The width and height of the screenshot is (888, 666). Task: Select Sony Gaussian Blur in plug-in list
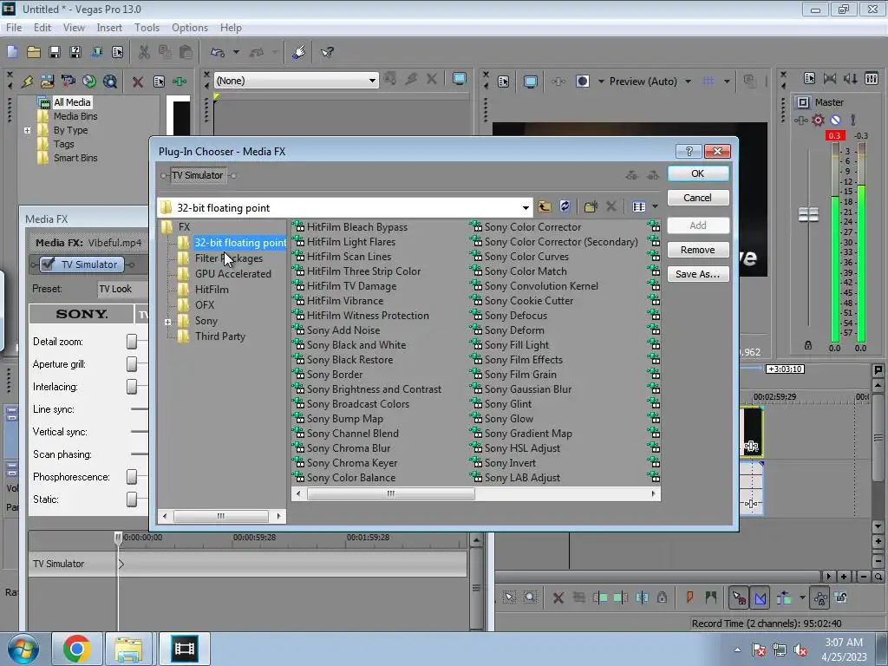pyautogui.click(x=528, y=389)
